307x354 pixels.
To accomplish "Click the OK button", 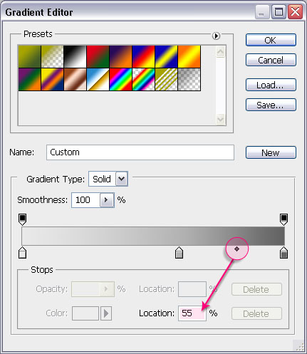I will coord(271,40).
